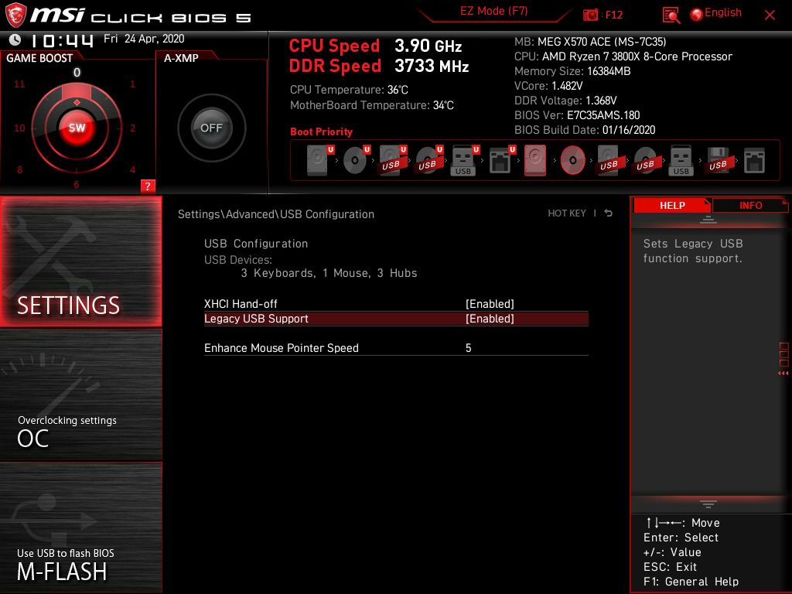Open the BIOS search magnifier icon

671,15
